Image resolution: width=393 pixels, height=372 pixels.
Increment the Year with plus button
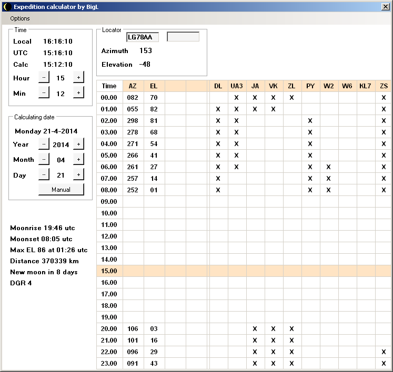[x=78, y=144]
